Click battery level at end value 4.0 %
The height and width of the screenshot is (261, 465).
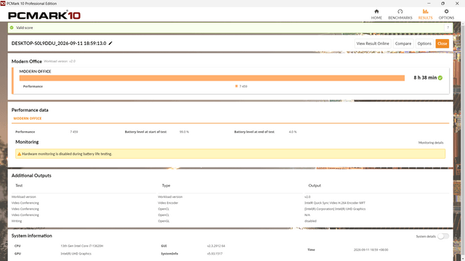293,132
